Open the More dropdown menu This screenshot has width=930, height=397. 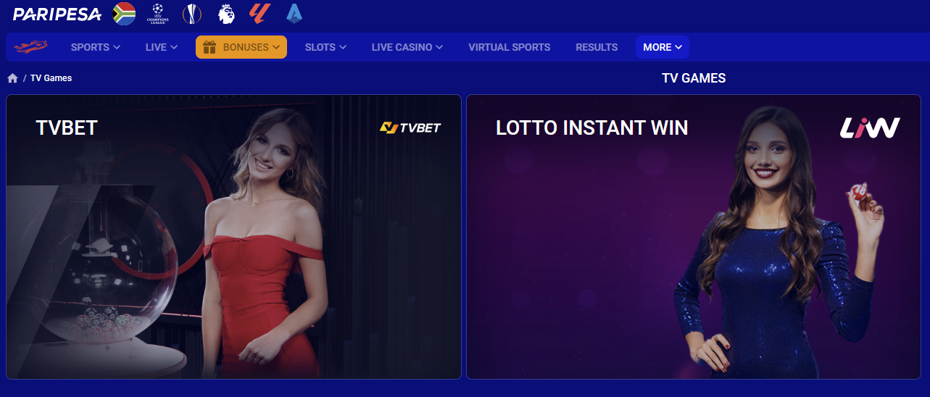pos(663,47)
